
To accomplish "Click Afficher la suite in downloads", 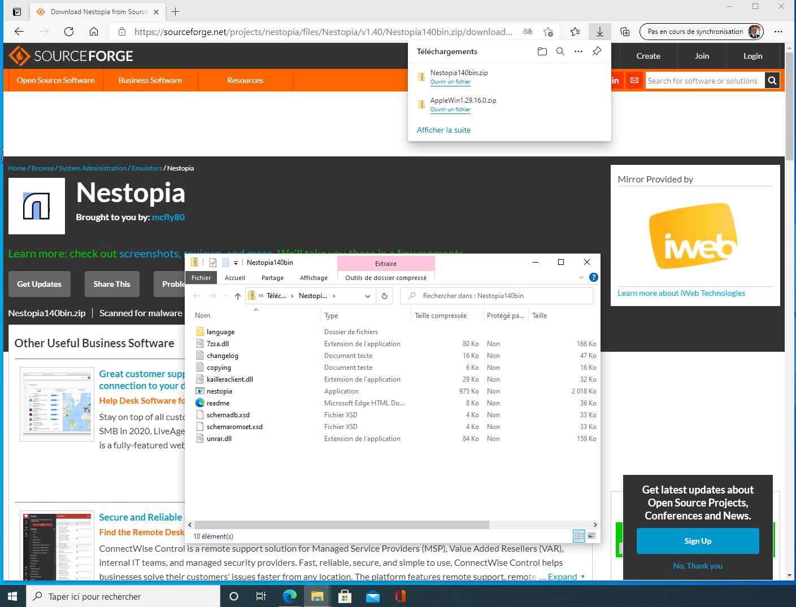I will (x=443, y=130).
